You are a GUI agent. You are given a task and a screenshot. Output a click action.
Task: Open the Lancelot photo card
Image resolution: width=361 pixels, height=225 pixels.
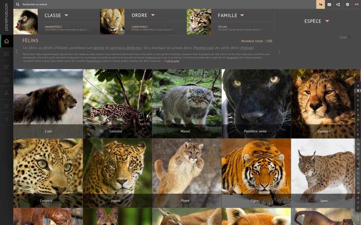tap(117, 104)
